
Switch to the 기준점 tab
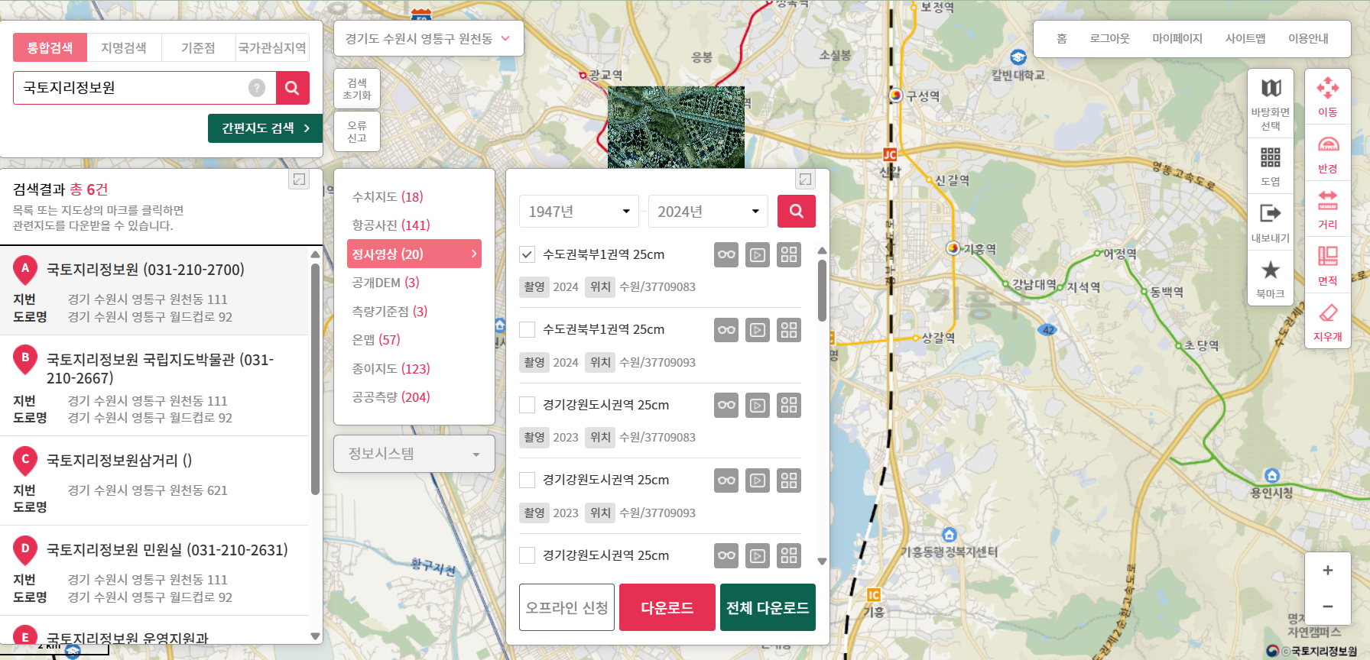[198, 47]
